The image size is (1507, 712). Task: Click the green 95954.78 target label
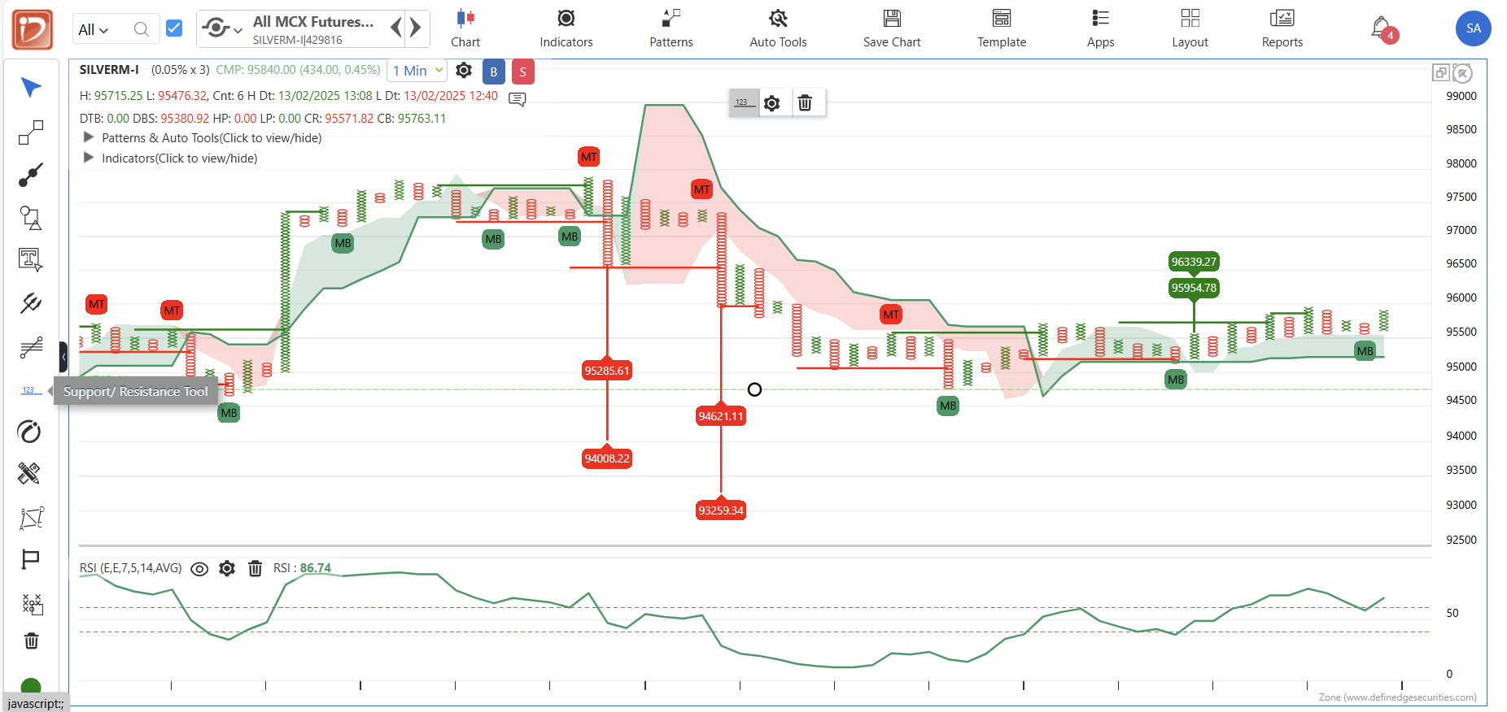tap(1194, 288)
